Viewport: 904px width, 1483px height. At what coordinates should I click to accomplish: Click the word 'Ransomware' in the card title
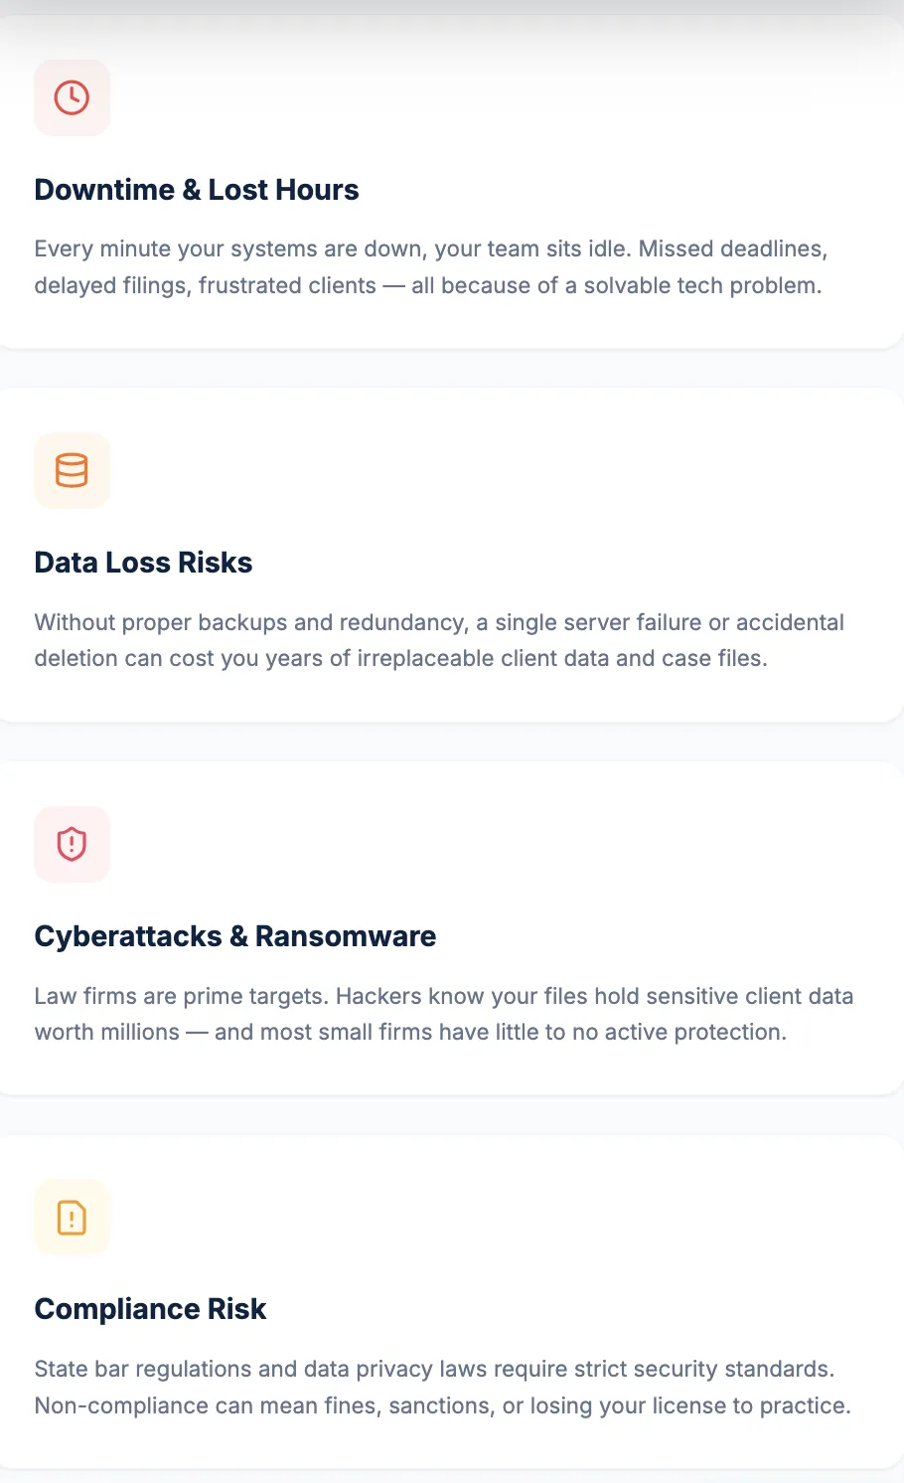click(x=346, y=936)
